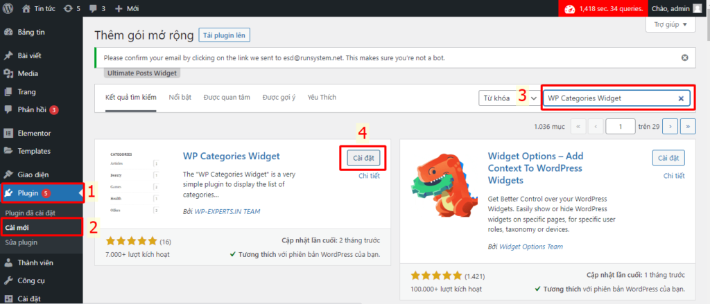Open the comments bubble showing 3

coord(97,8)
